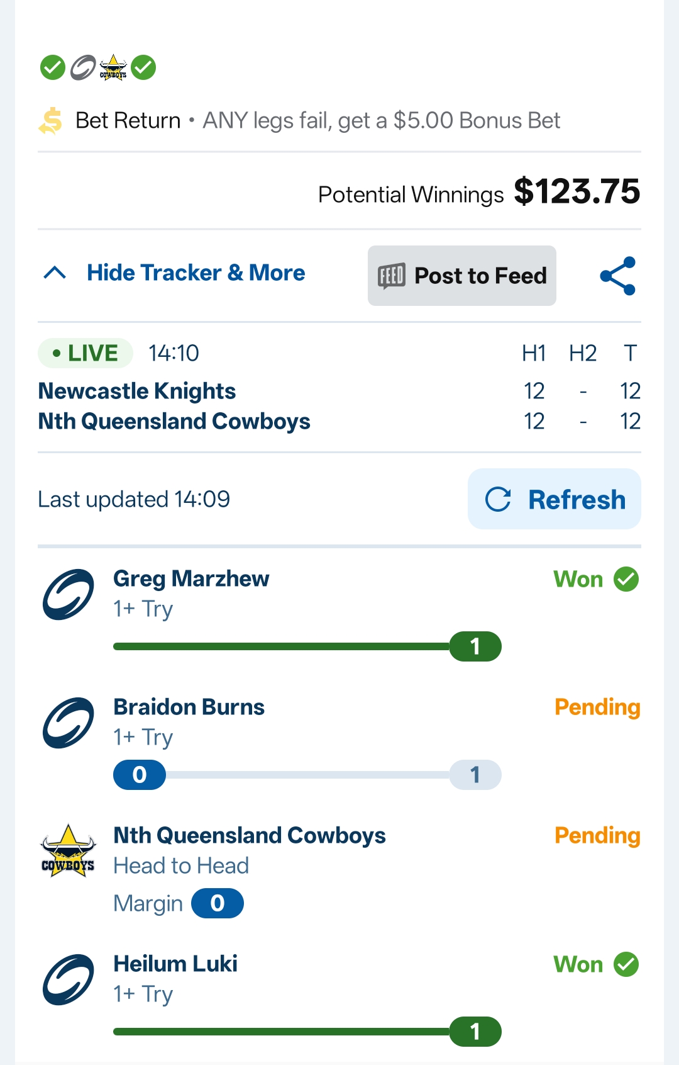679x1065 pixels.
Task: Click the Knights logo beside Braidon Burns
Action: click(68, 723)
